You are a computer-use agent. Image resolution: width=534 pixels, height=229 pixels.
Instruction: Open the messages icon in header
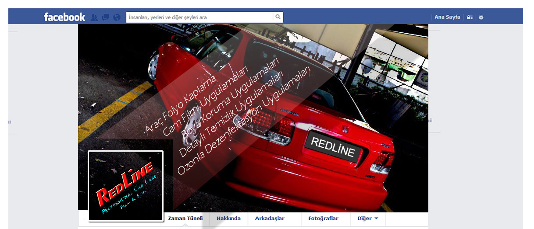pos(105,17)
